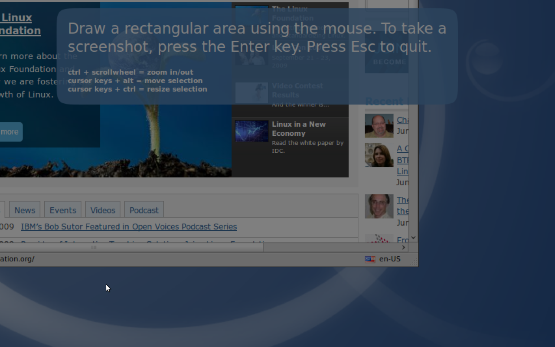Click the vertical scrollbar down arrow
This screenshot has height=347, width=555.
(x=413, y=238)
